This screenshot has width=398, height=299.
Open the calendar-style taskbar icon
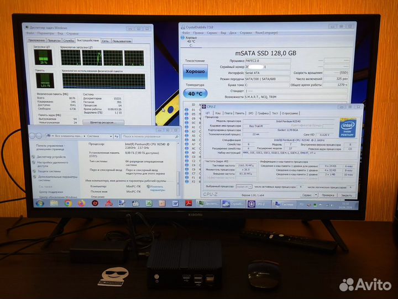point(135,203)
